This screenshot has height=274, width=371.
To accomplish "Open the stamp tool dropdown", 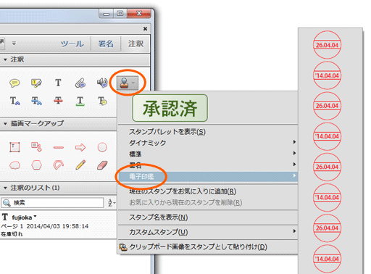I will [x=128, y=83].
